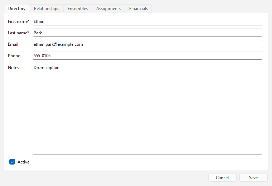The image size is (272, 186).
Task: Click inside the Notes text area
Action: click(147, 109)
